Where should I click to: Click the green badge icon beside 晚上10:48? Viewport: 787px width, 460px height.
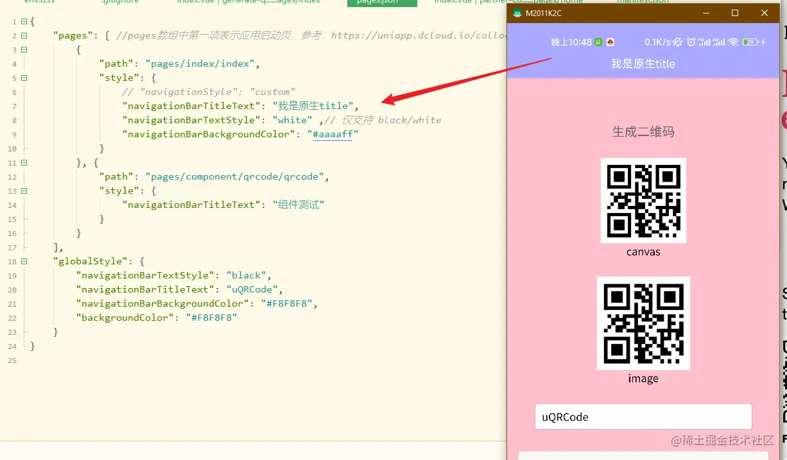[x=598, y=42]
